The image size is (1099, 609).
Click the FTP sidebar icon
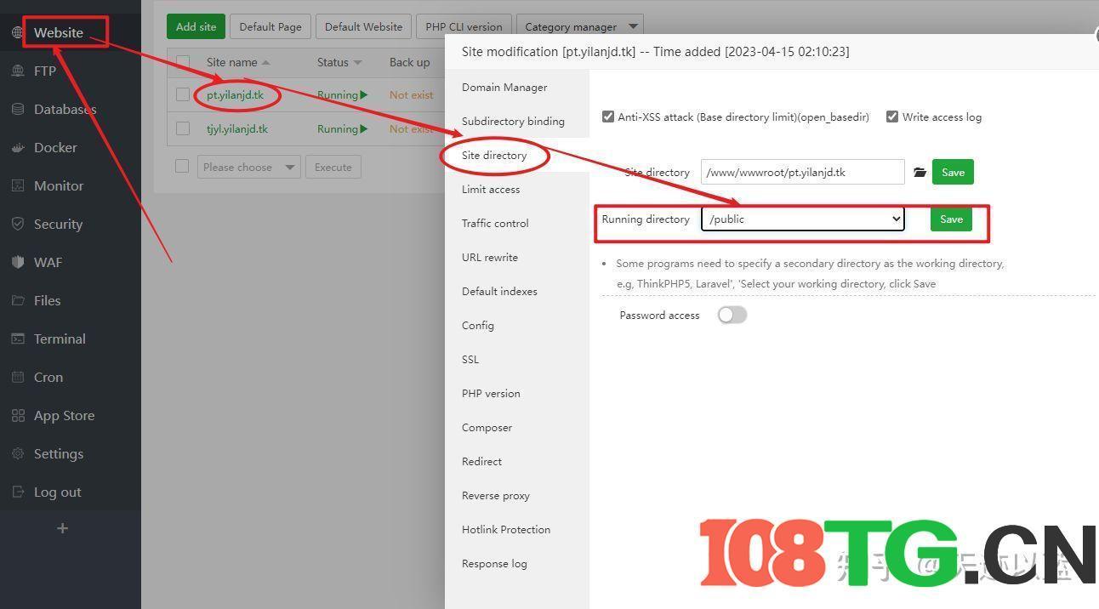[x=18, y=71]
